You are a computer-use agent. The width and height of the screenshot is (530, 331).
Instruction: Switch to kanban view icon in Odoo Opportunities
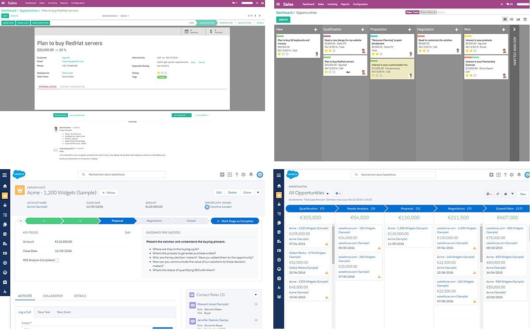tap(505, 19)
